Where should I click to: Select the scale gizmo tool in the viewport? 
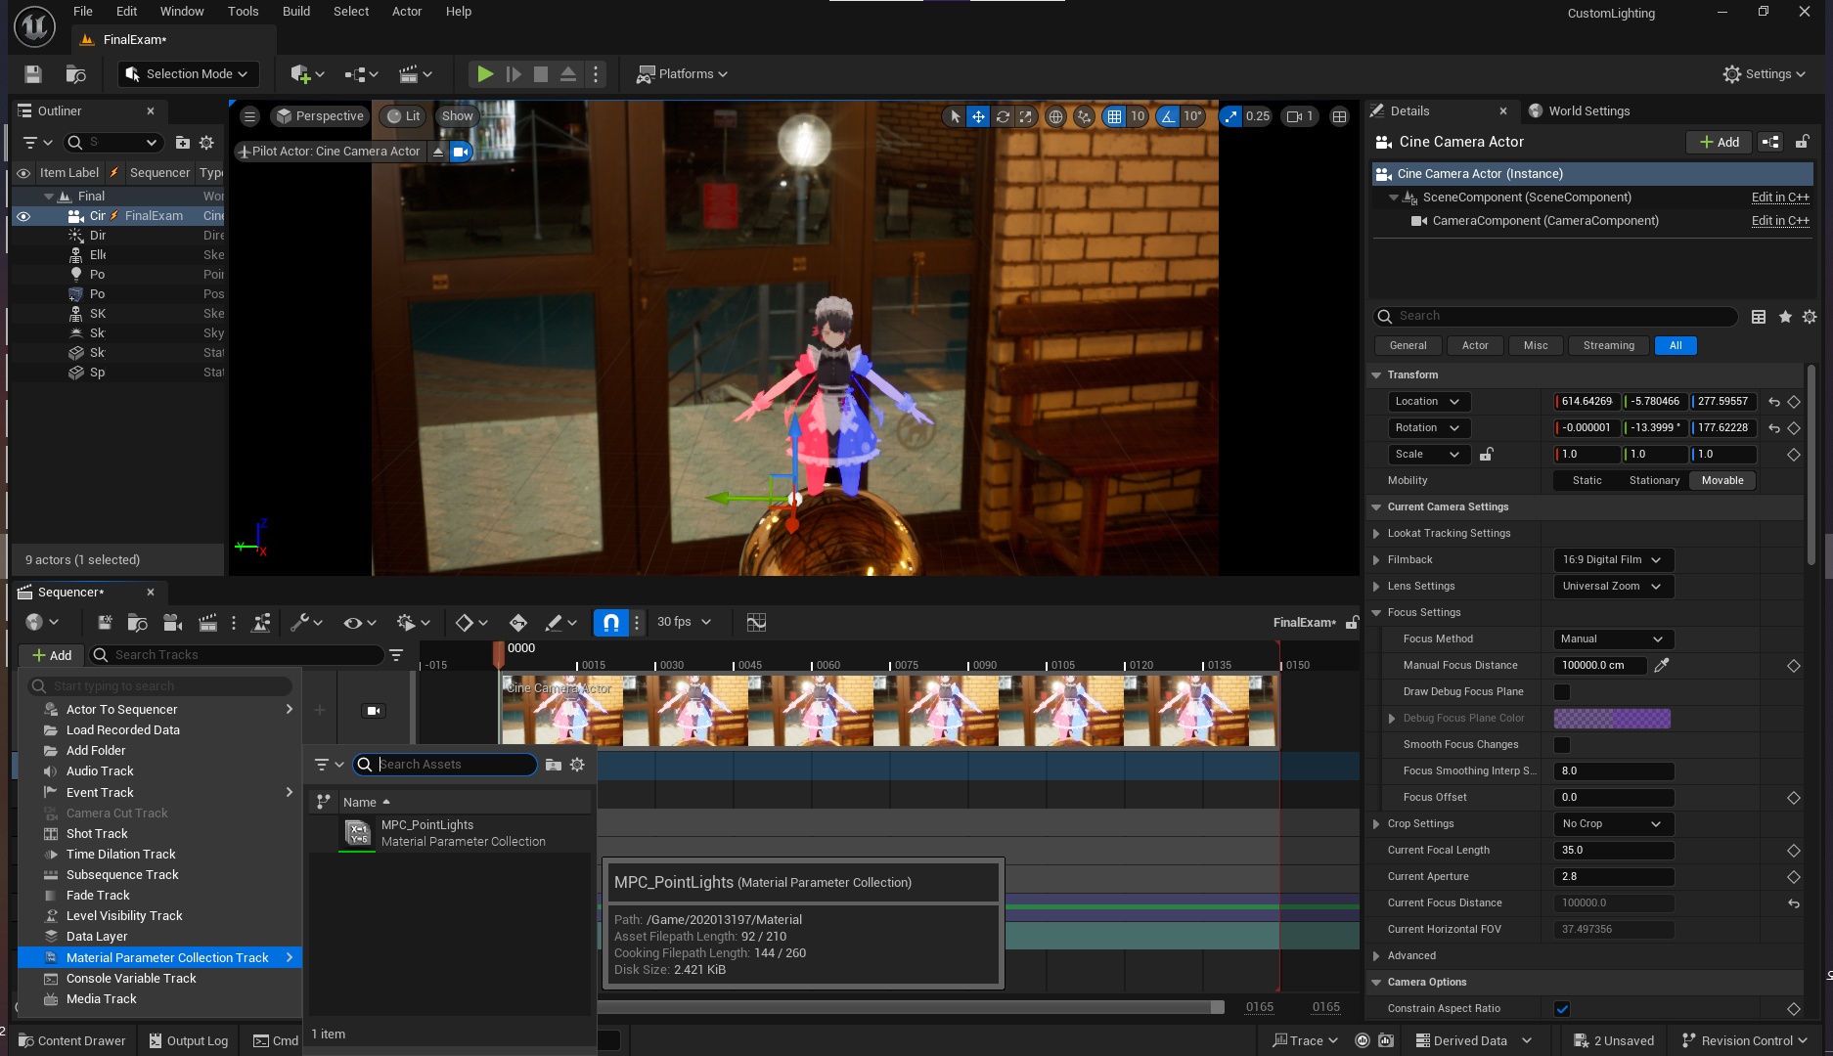click(1025, 116)
